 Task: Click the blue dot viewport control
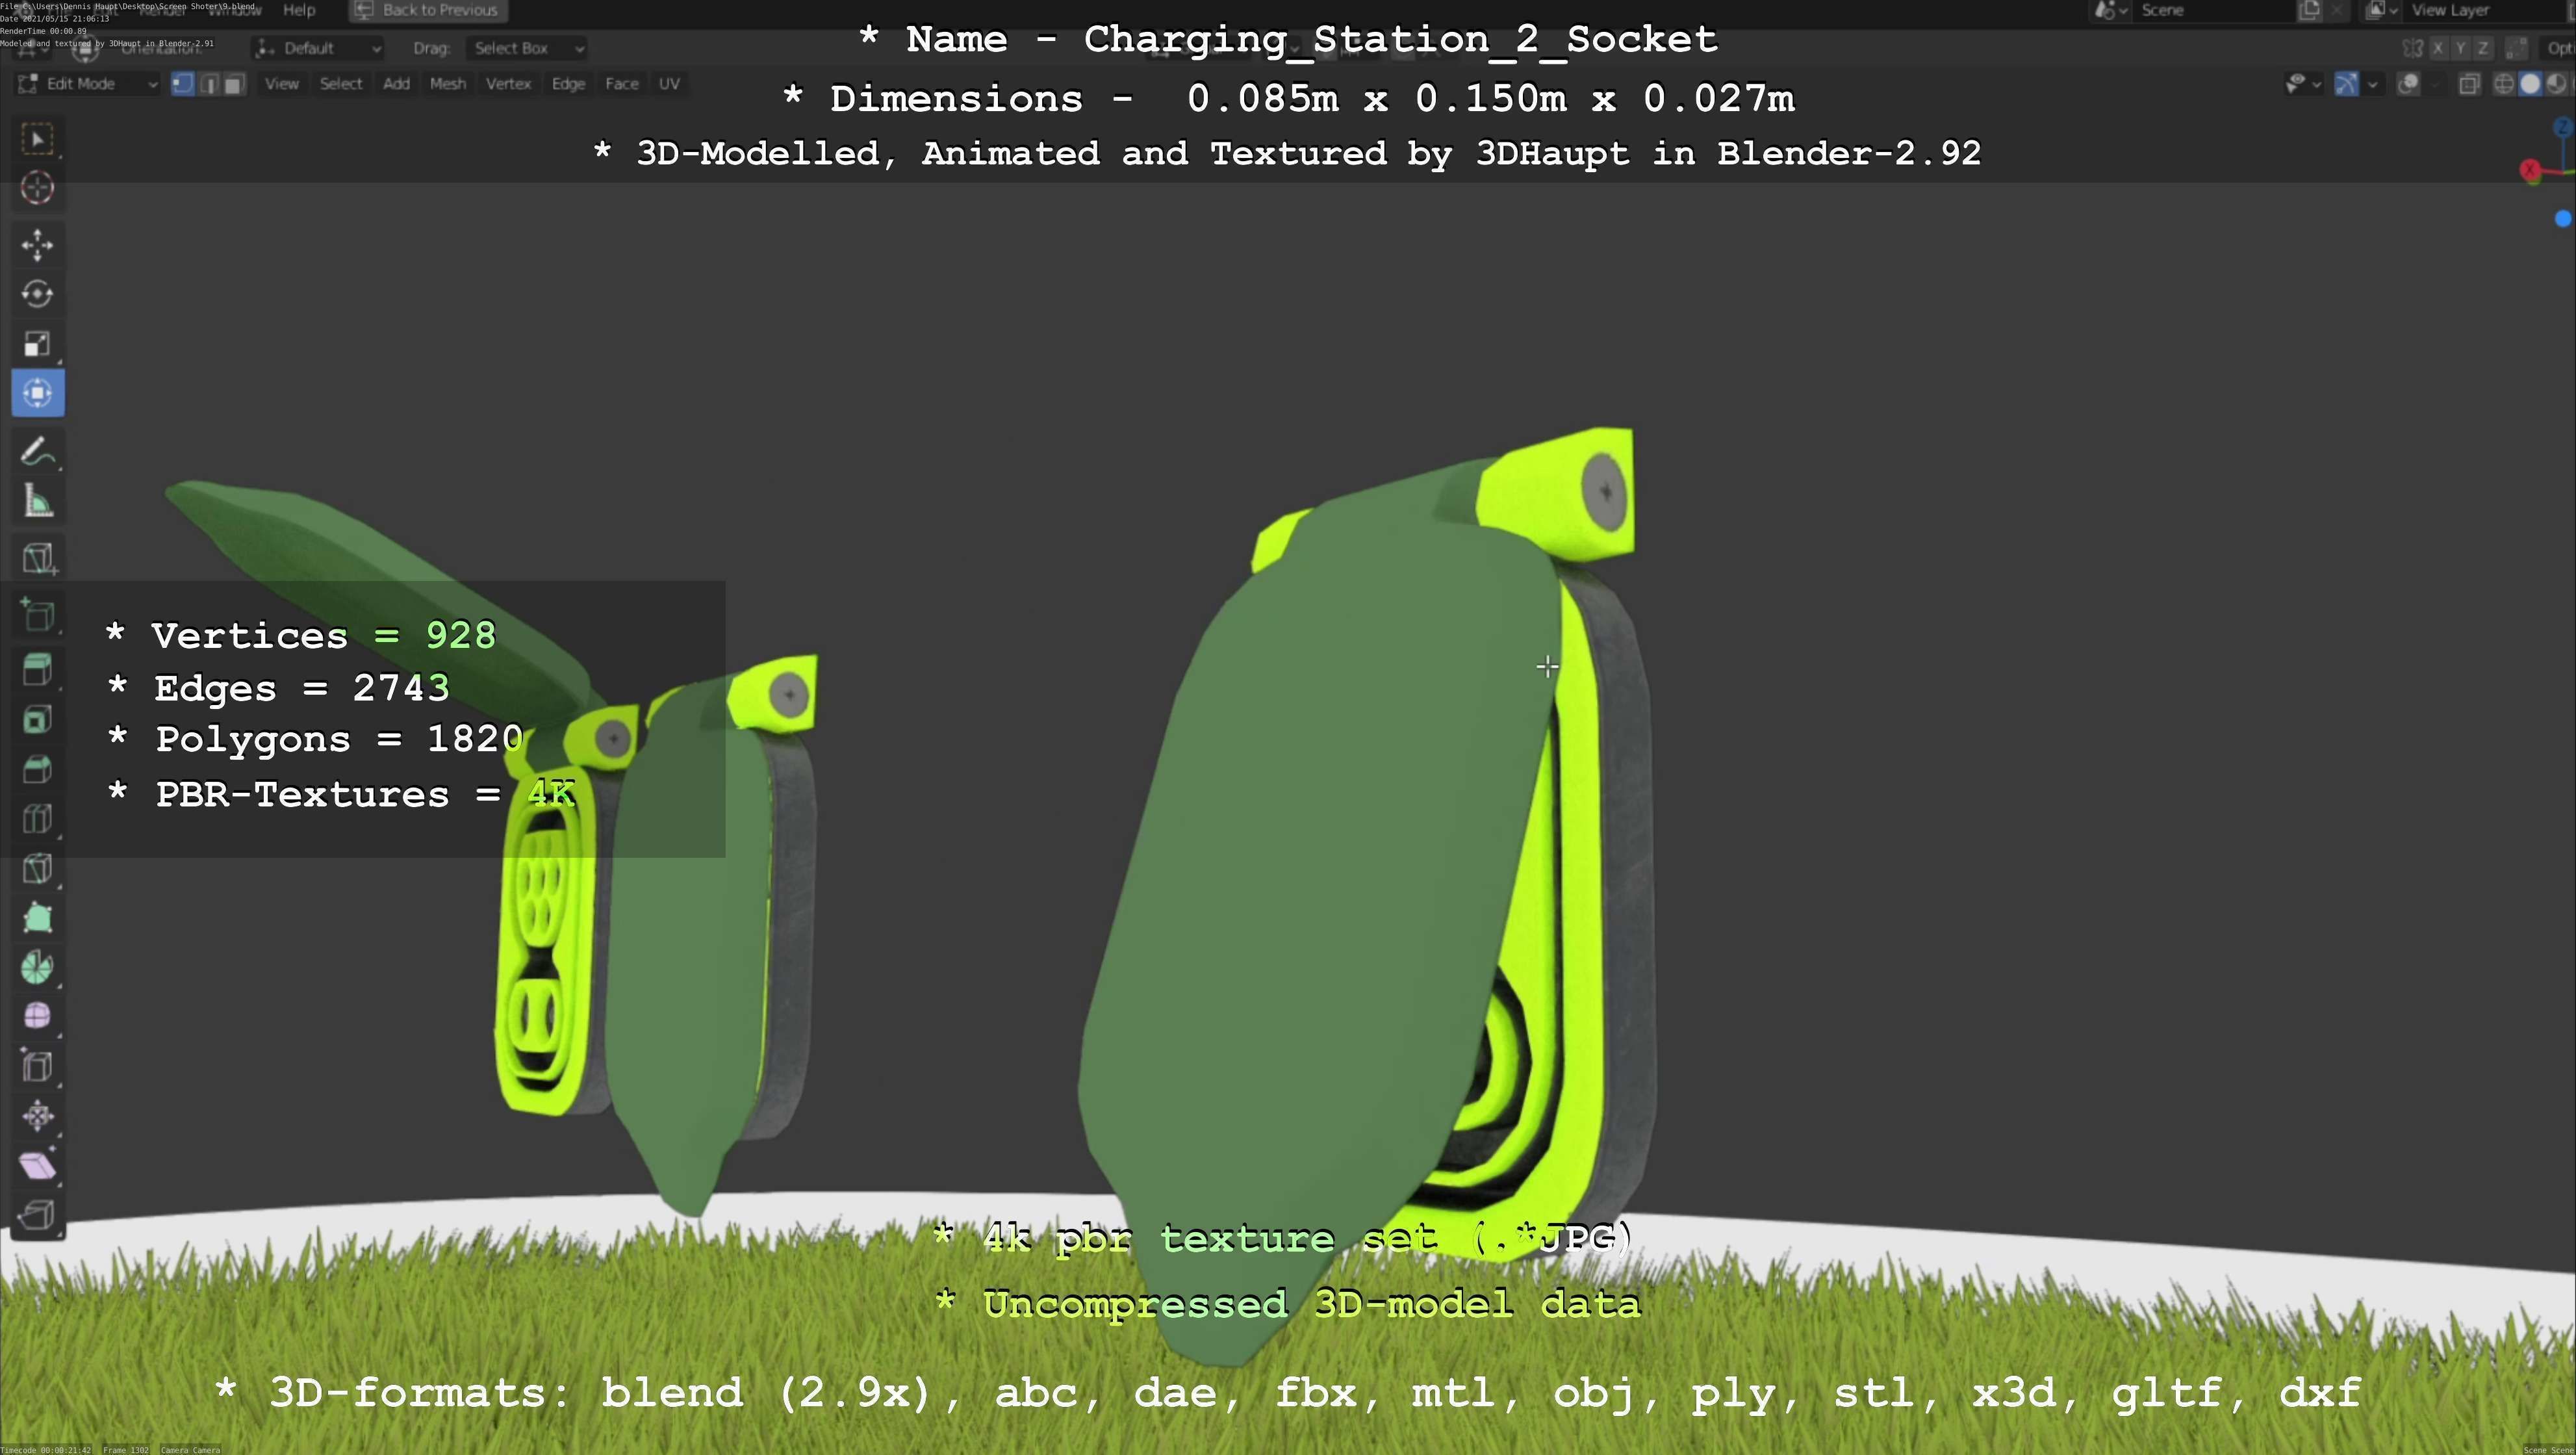pos(2563,219)
